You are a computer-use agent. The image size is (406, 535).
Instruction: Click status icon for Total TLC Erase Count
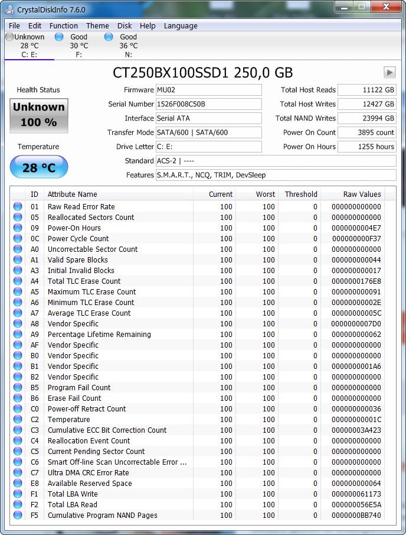[18, 281]
